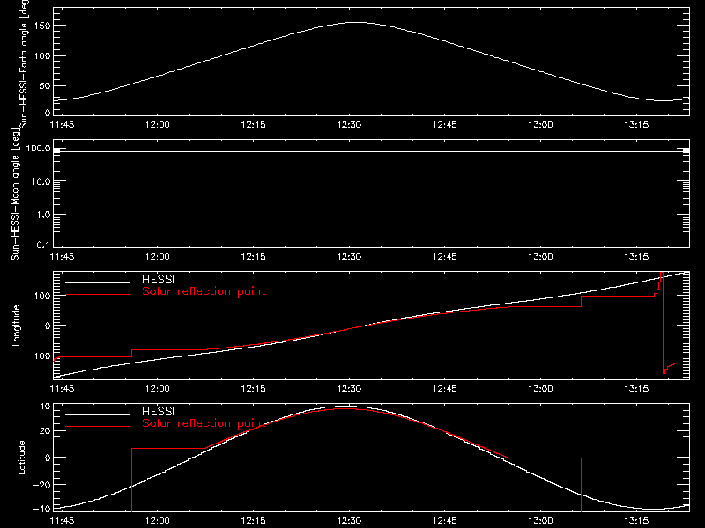Image resolution: width=705 pixels, height=528 pixels.
Task: Click 12:00 time label under Latitude plot
Action: [158, 520]
